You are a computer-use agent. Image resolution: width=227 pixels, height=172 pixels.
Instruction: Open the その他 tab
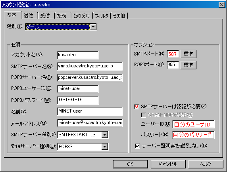click(119, 15)
